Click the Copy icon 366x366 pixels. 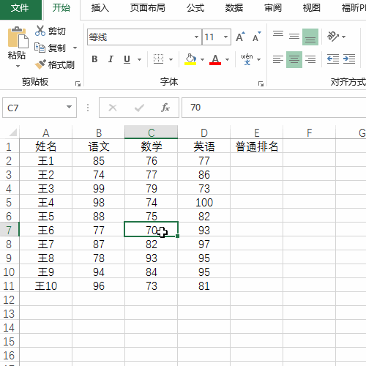click(x=40, y=48)
